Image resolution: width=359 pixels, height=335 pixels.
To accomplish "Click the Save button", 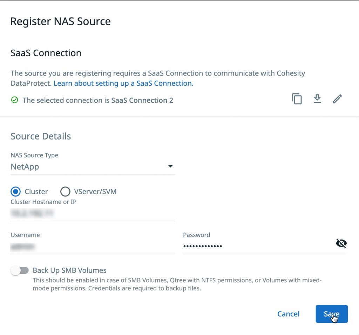I will click(x=331, y=314).
